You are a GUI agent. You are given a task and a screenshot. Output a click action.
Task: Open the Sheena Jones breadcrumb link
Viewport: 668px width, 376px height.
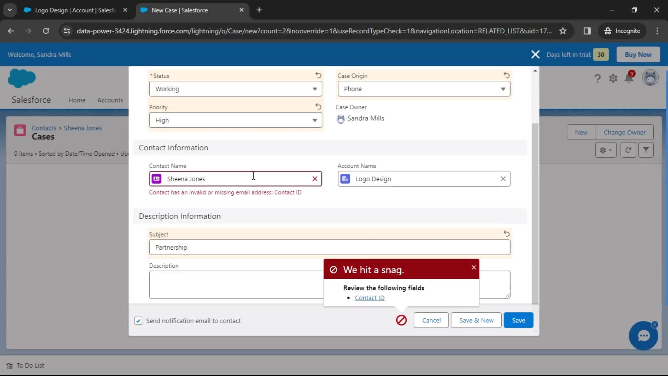click(83, 128)
